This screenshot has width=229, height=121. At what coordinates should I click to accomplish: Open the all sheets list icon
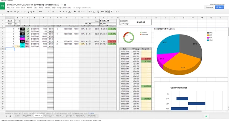[10, 116]
